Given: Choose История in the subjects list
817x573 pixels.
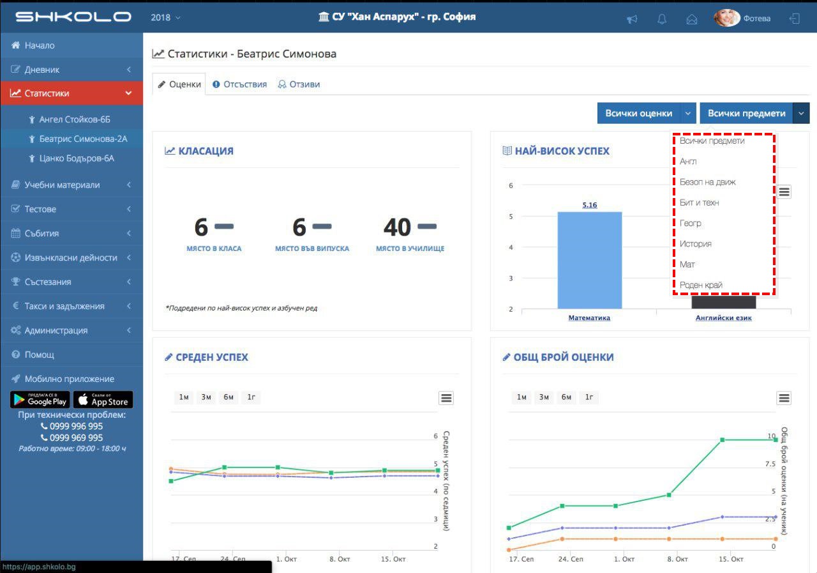Looking at the screenshot, I should (x=695, y=244).
